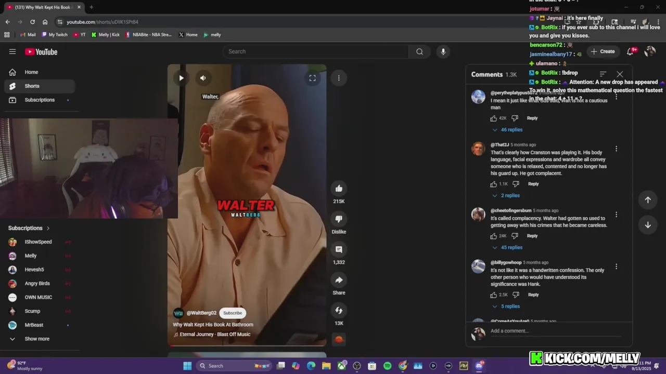Like the top comment with 42K likes

(494, 118)
